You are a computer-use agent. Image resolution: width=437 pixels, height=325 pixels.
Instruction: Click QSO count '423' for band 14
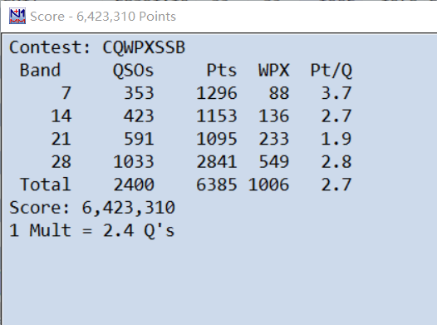[x=139, y=116]
